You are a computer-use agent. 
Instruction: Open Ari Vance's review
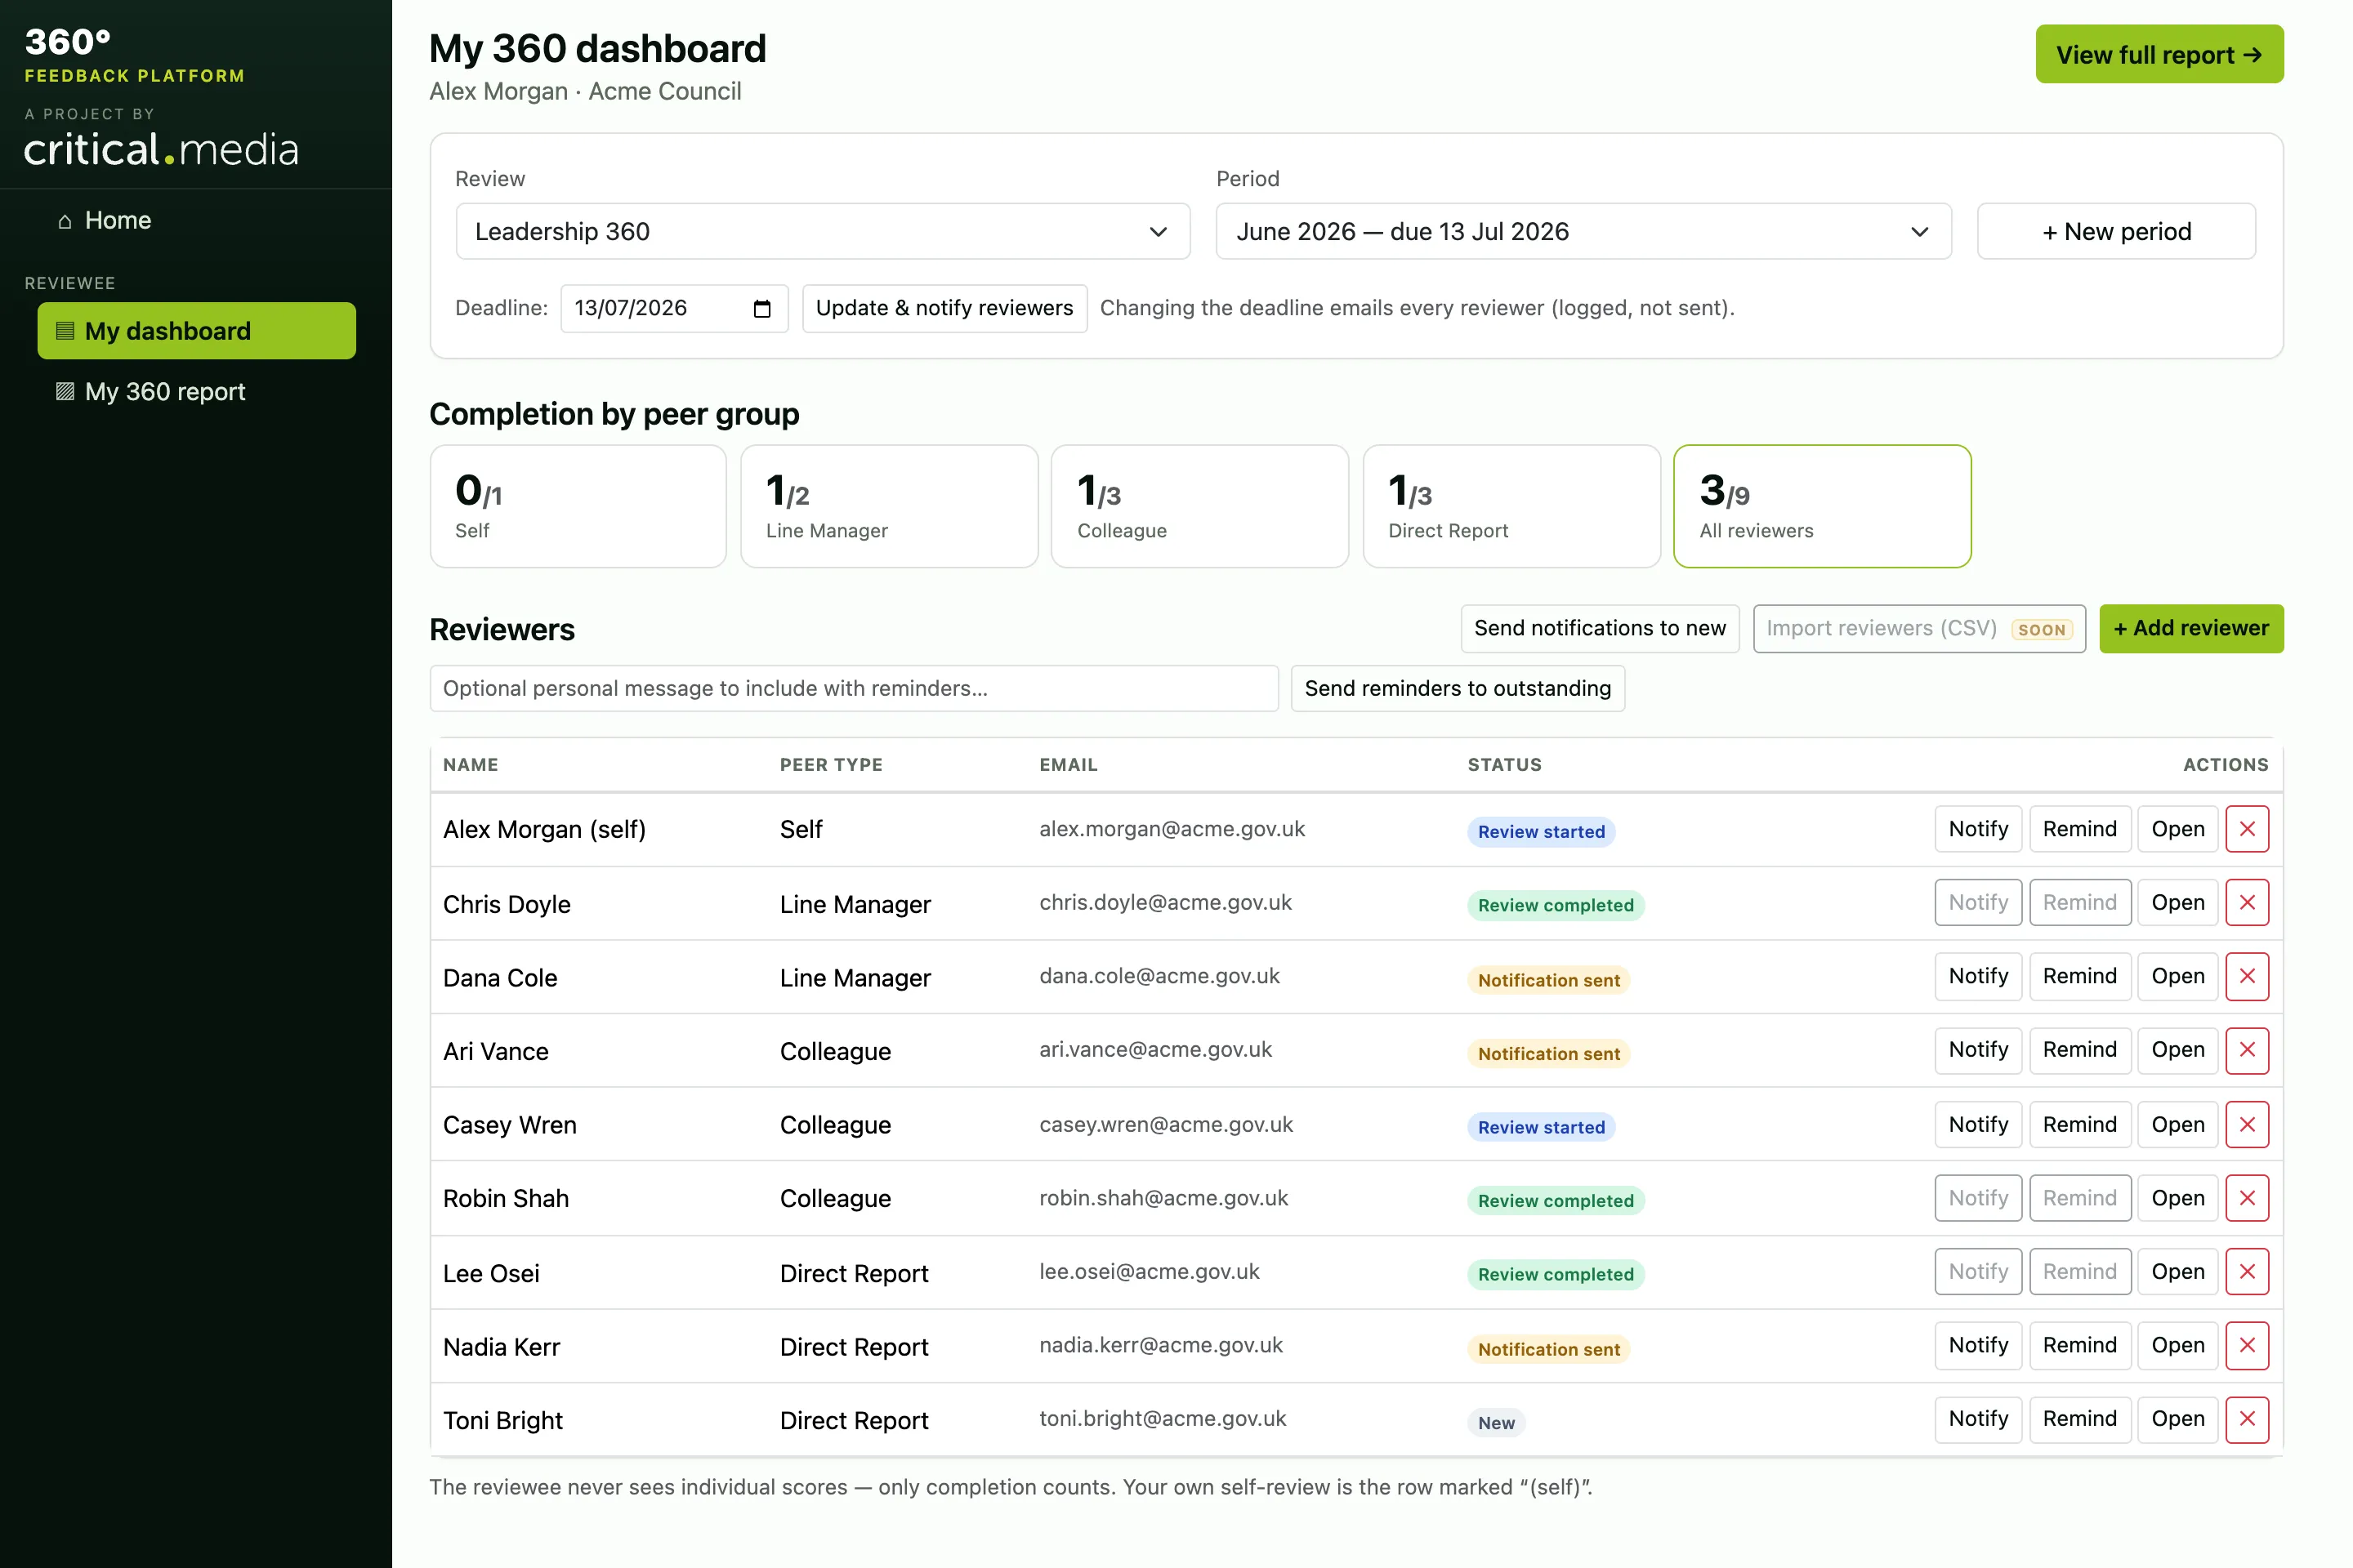pos(2178,1050)
